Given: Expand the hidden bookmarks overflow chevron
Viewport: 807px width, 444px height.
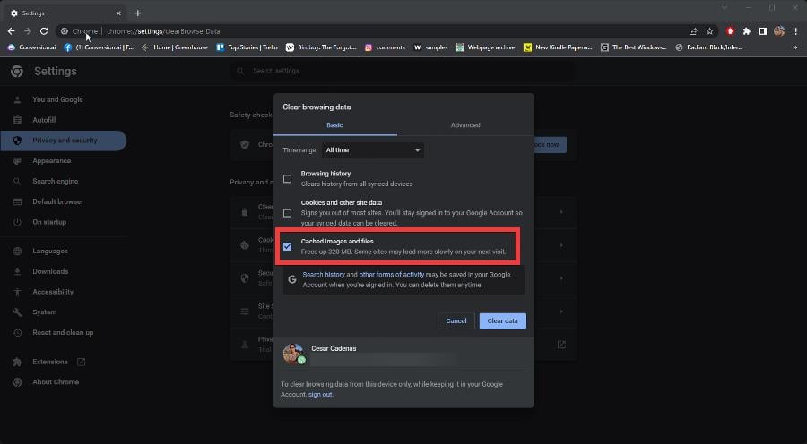Looking at the screenshot, I should 795,47.
